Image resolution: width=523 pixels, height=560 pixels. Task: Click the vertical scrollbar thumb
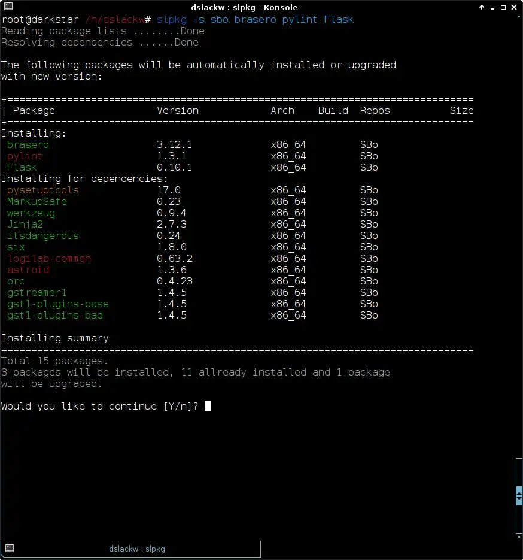pos(519,496)
